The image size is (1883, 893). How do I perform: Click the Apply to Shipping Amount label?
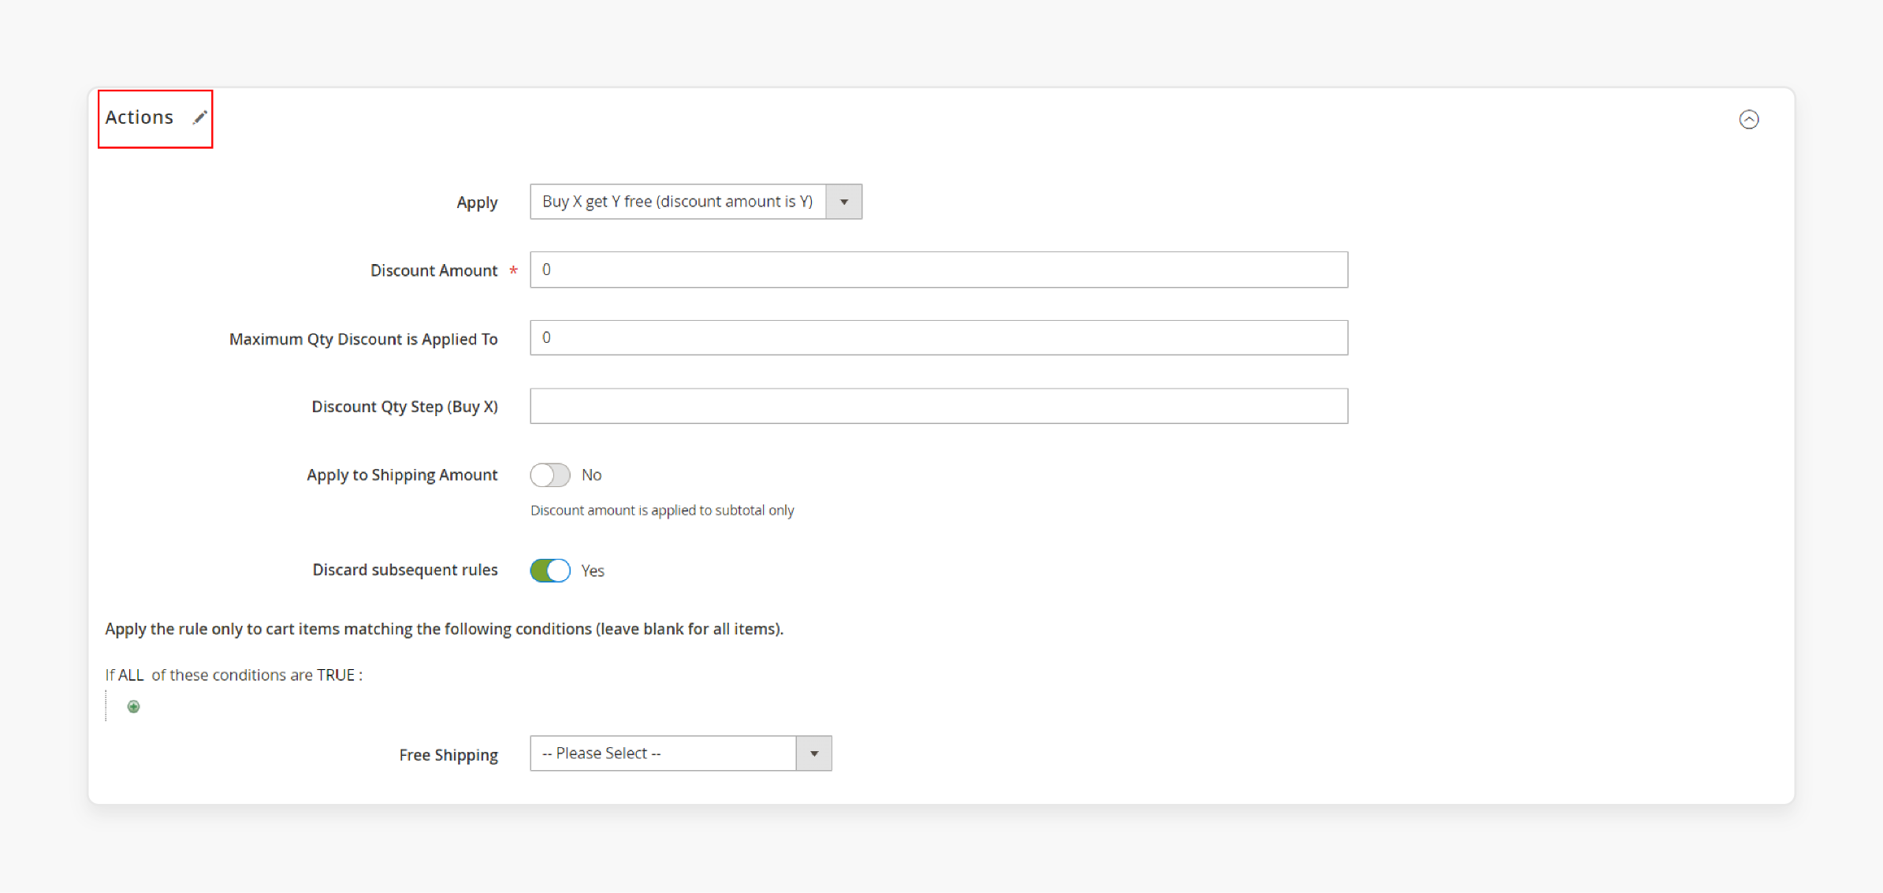(402, 474)
